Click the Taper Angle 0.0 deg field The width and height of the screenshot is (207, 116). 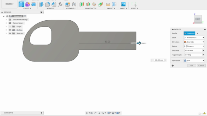tap(193, 55)
